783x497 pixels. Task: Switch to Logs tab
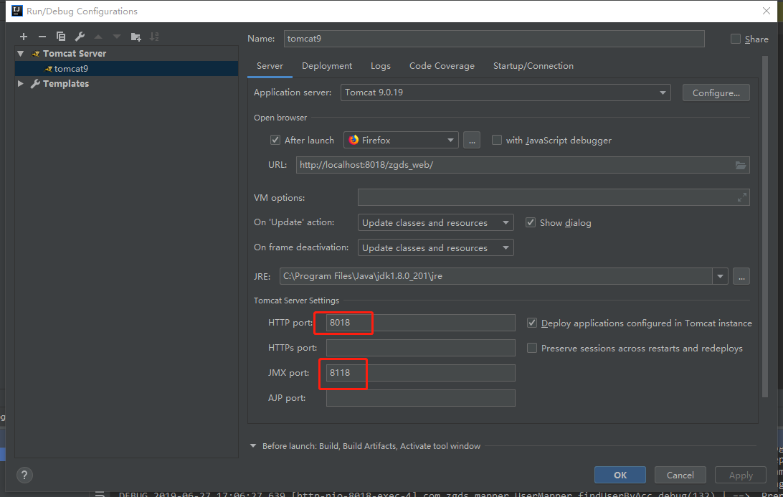click(381, 66)
